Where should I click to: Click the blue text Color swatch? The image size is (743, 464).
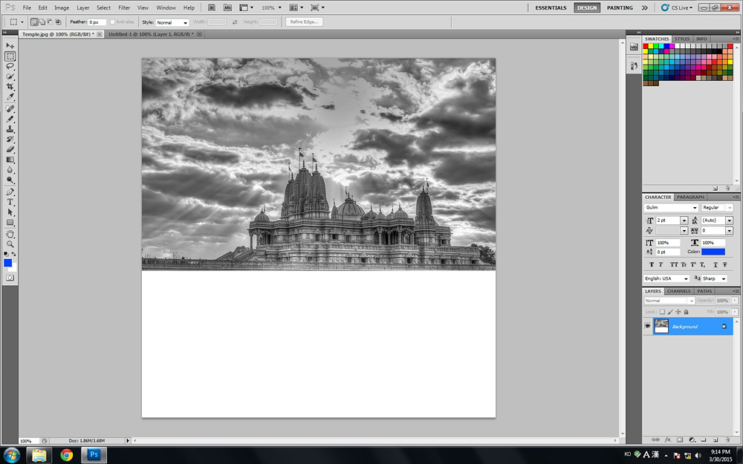[713, 252]
